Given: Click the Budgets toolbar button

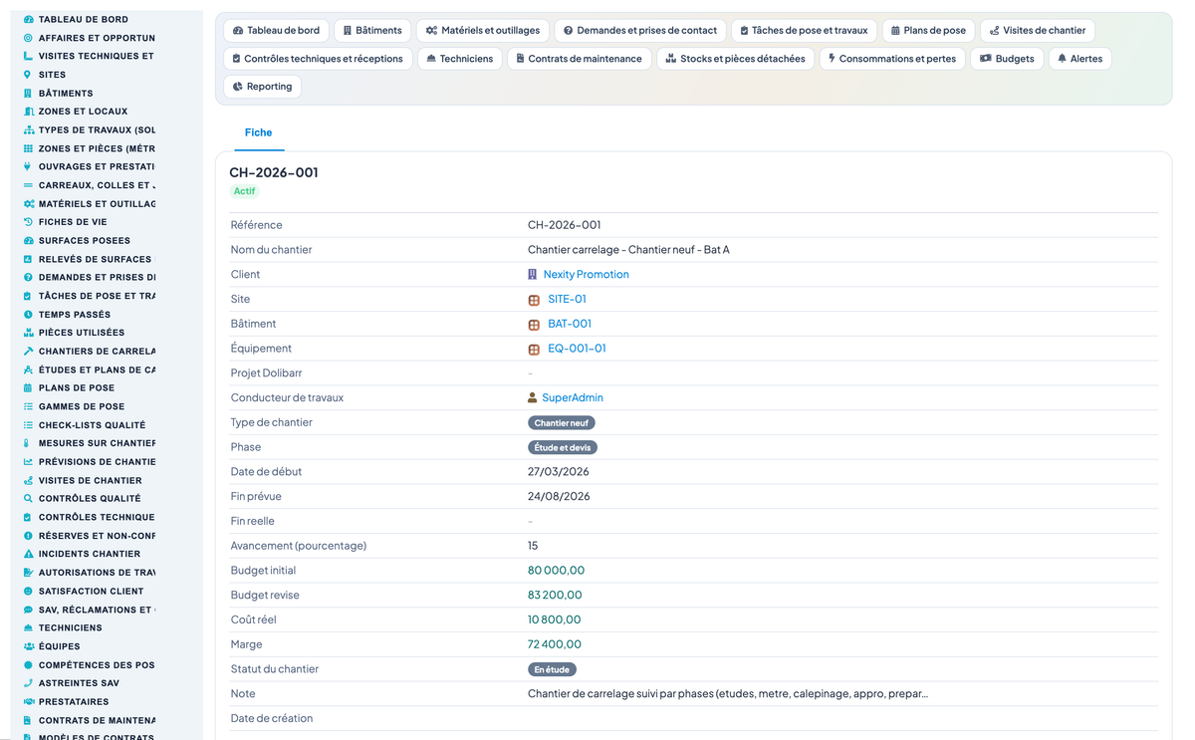Looking at the screenshot, I should (1007, 59).
